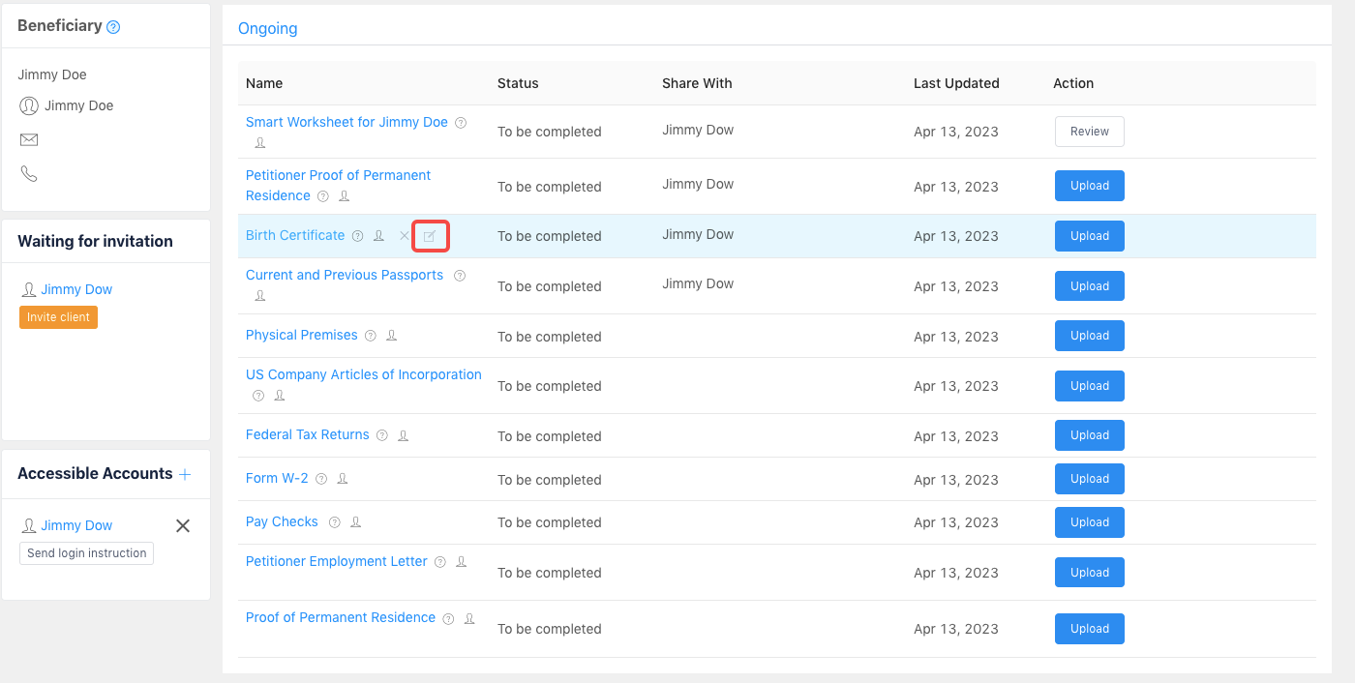Click Review button for Smart Worksheet
Viewport: 1355px width, 683px height.
point(1089,132)
